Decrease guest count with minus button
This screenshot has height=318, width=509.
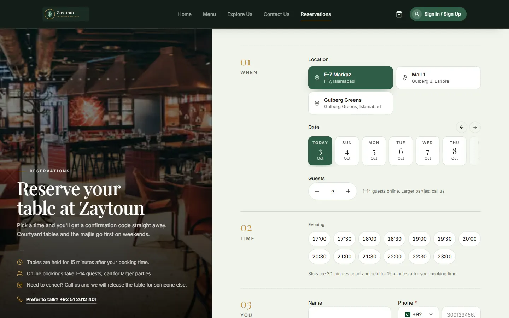317,191
